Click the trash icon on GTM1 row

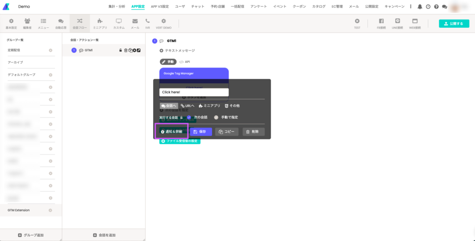click(x=126, y=50)
